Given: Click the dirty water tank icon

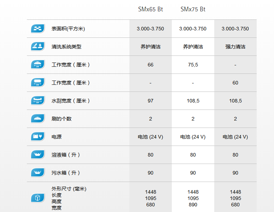Looking at the screenshot, I should (38, 172).
